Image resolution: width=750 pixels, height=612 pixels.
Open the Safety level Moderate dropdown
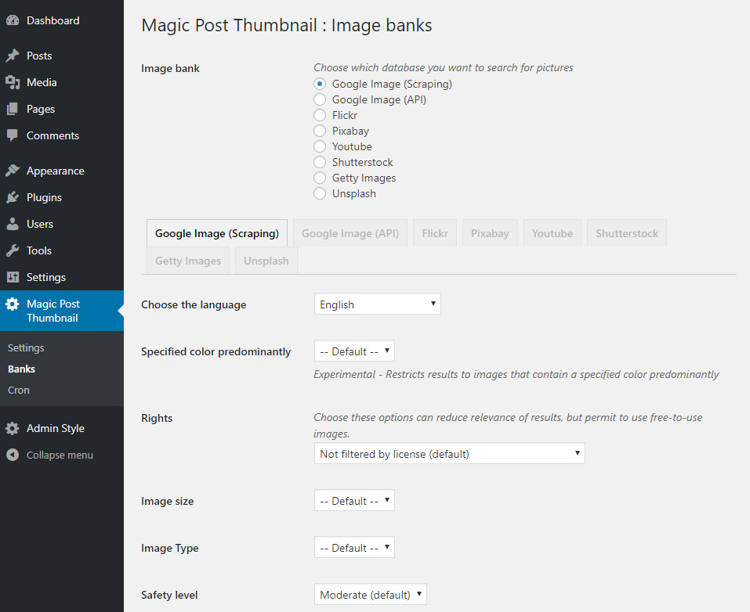tap(370, 594)
